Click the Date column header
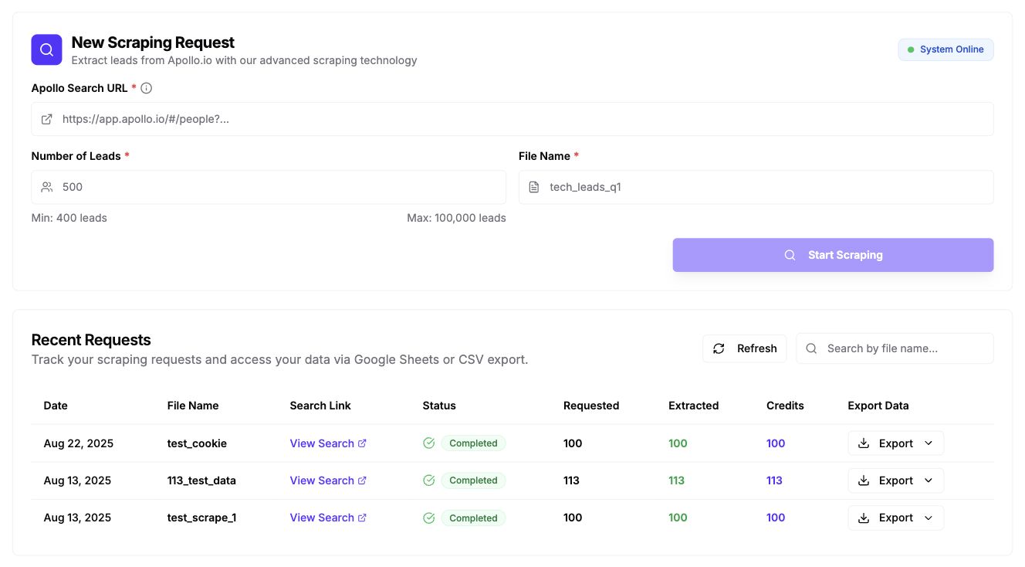 [x=56, y=406]
